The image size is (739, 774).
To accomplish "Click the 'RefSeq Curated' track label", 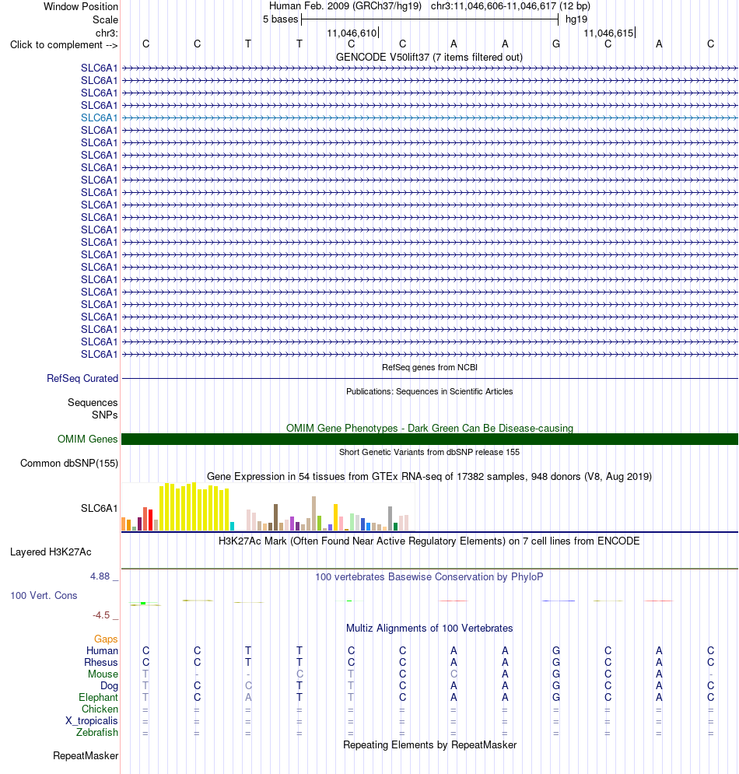I will point(82,379).
